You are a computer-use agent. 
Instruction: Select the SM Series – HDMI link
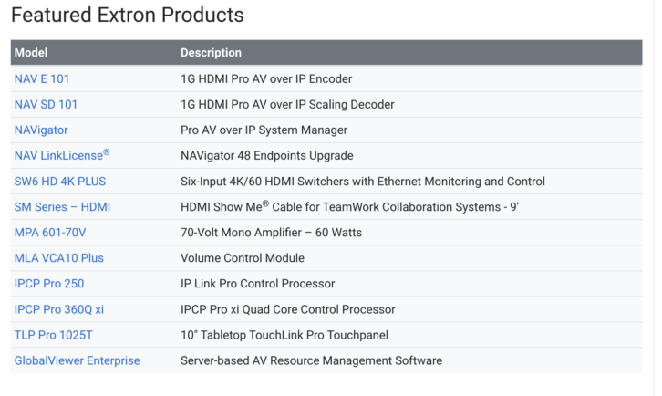(x=62, y=207)
